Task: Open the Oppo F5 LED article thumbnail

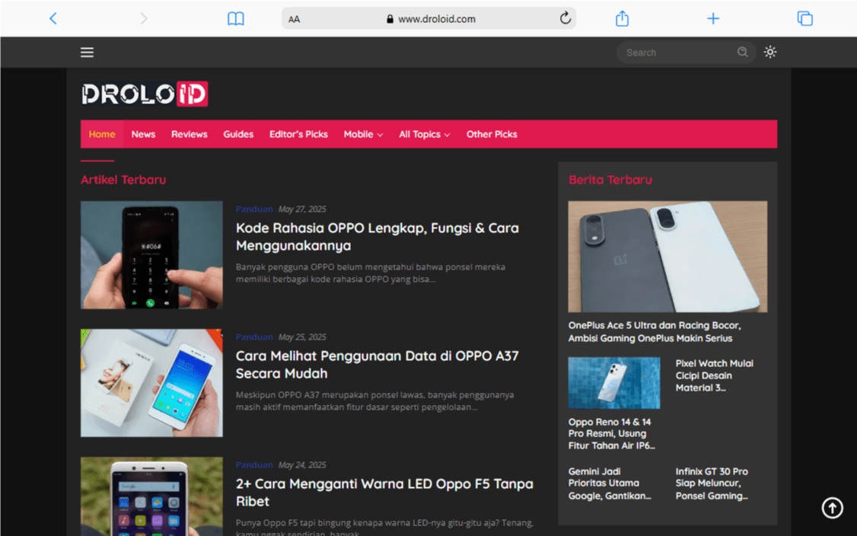Action: pos(152,496)
